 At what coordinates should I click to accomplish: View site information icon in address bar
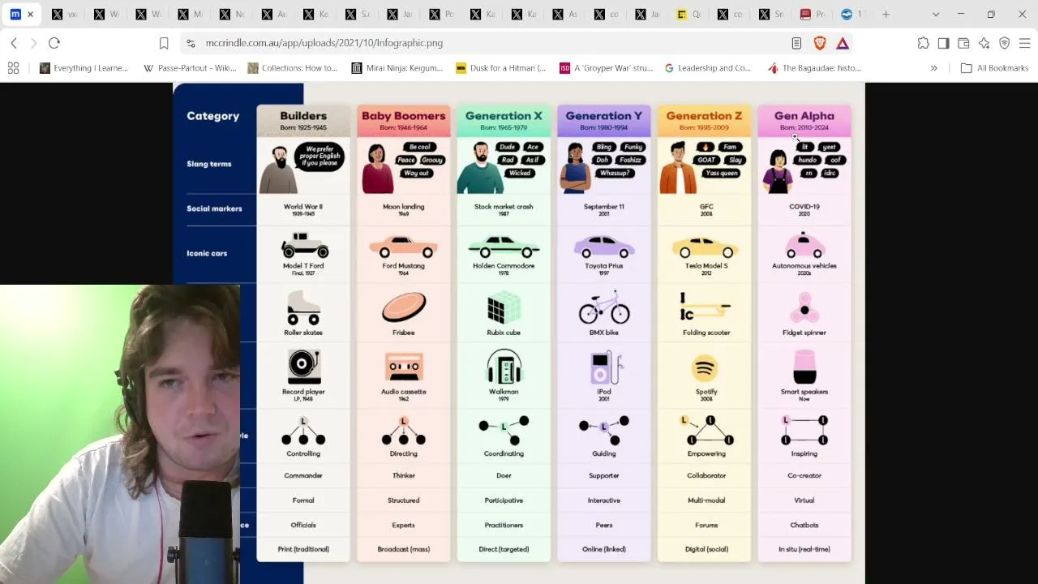click(x=190, y=43)
